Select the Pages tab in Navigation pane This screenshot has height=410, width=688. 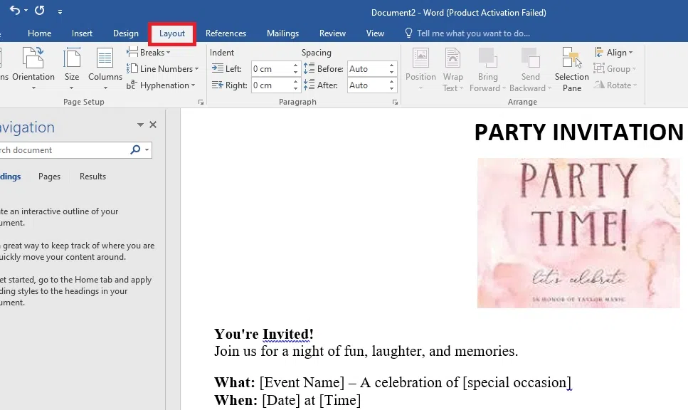[x=48, y=176]
